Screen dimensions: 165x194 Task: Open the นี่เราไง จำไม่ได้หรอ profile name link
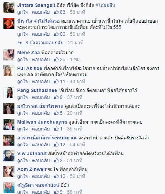[x=38, y=21]
